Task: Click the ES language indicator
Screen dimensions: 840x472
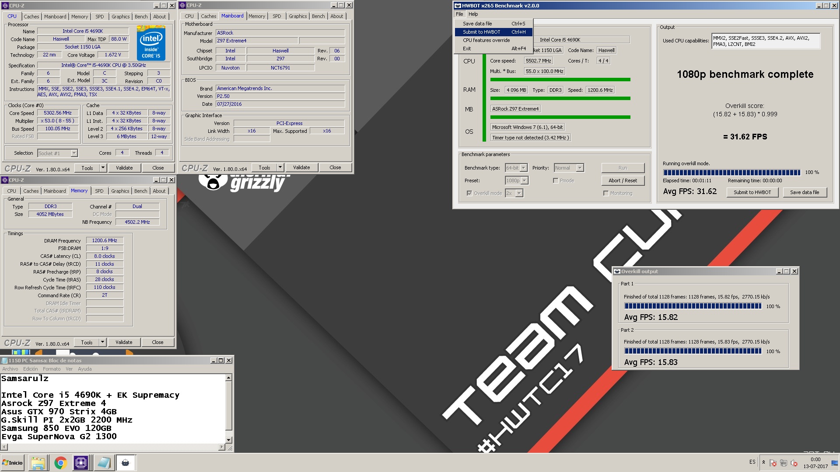Action: [752, 462]
